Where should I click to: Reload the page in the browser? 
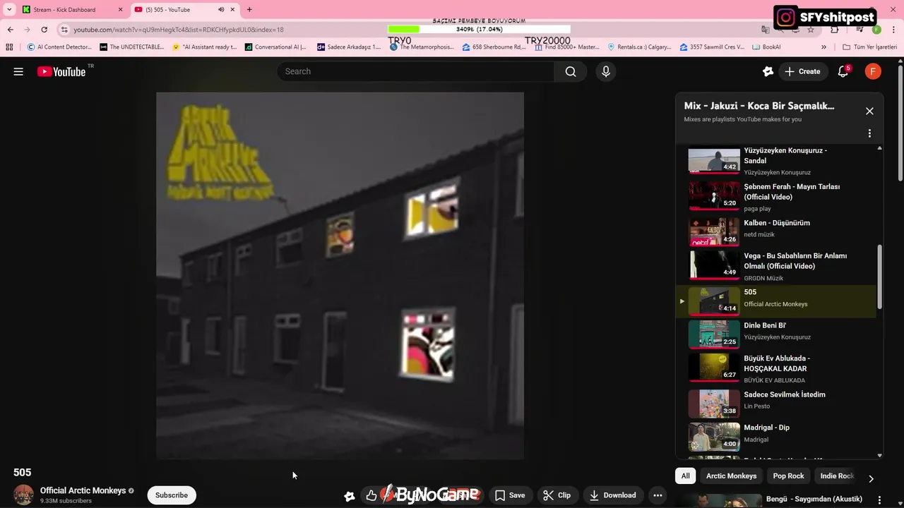pos(44,30)
